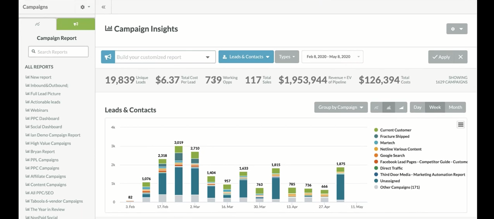Select line chart view icon
The image size is (494, 219).
tap(376, 107)
